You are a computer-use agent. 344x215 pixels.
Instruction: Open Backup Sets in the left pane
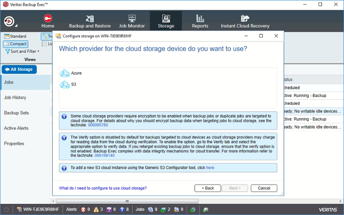[25, 113]
